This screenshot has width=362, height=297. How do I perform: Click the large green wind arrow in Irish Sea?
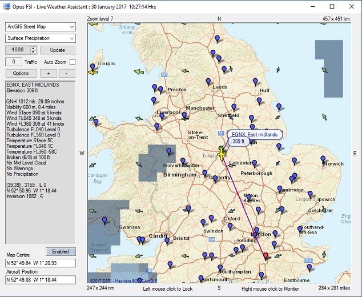[139, 72]
